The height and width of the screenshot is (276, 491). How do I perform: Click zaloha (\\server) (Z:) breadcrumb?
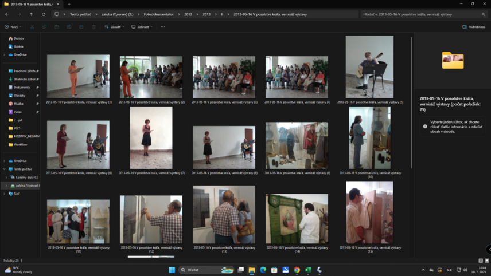pos(117,14)
